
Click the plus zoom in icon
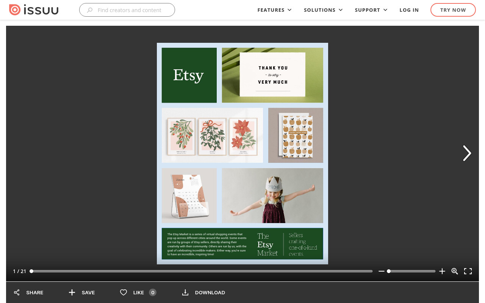point(442,271)
